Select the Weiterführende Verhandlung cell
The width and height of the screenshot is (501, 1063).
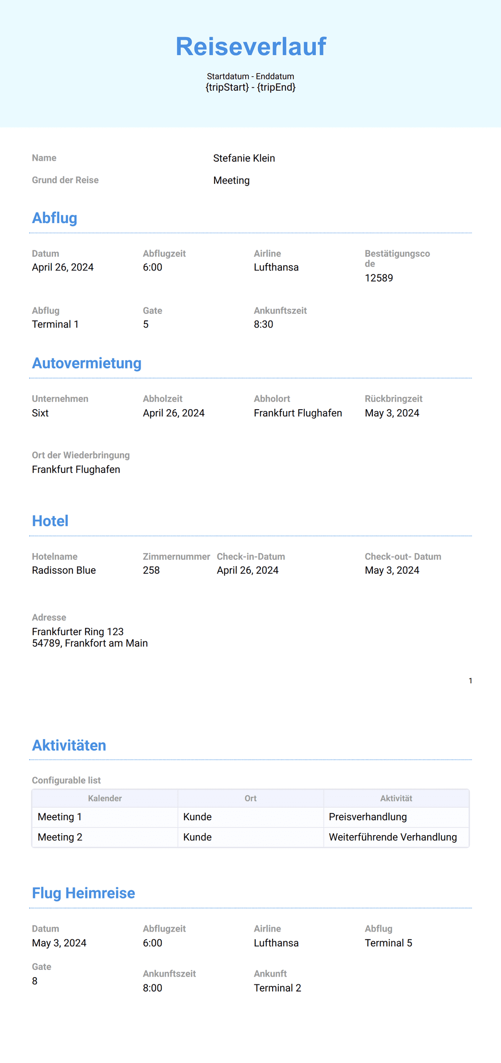tap(396, 837)
